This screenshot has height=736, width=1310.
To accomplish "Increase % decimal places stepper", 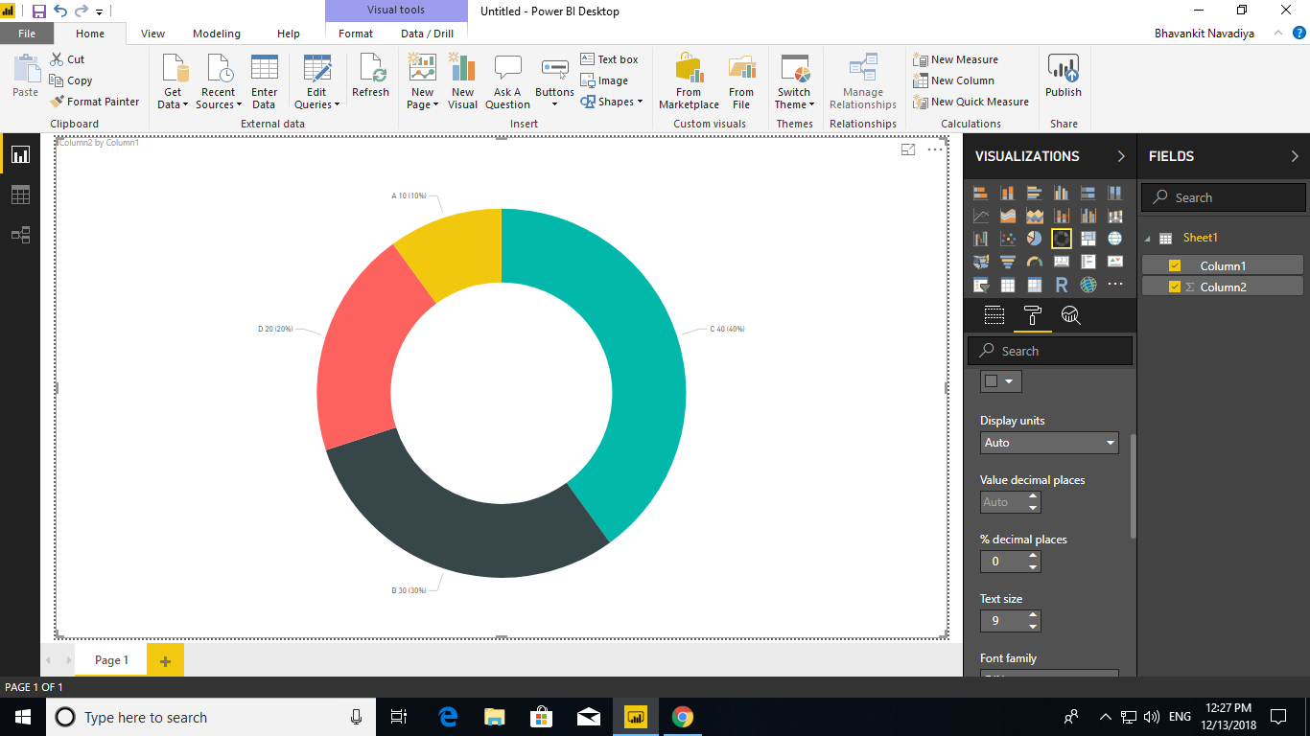I will (x=1033, y=556).
